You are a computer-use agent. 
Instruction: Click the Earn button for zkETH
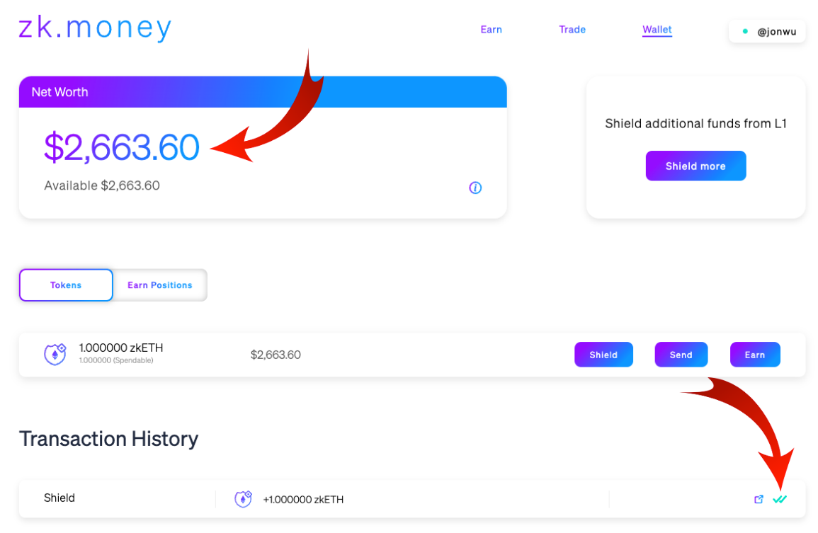pos(755,354)
